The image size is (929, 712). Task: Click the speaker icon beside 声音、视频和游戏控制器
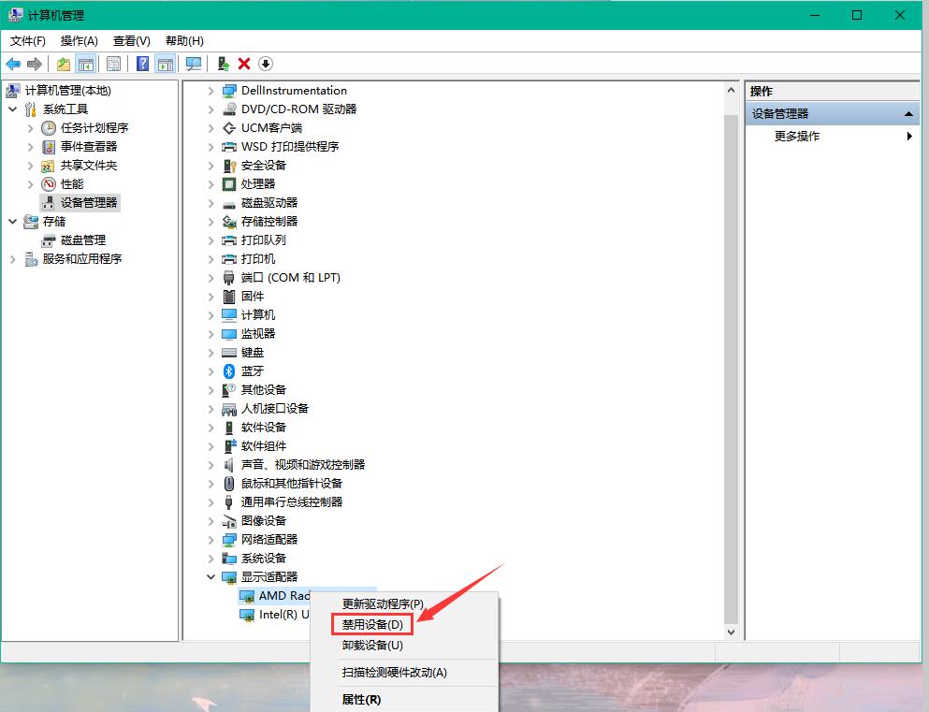pos(229,465)
